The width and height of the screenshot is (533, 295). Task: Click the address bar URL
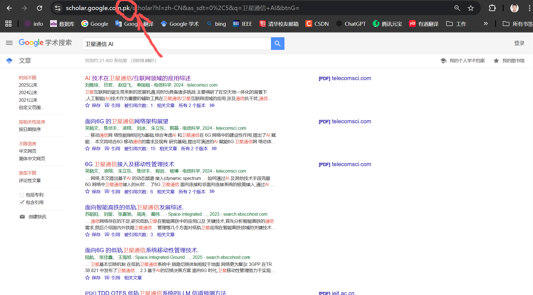point(182,8)
